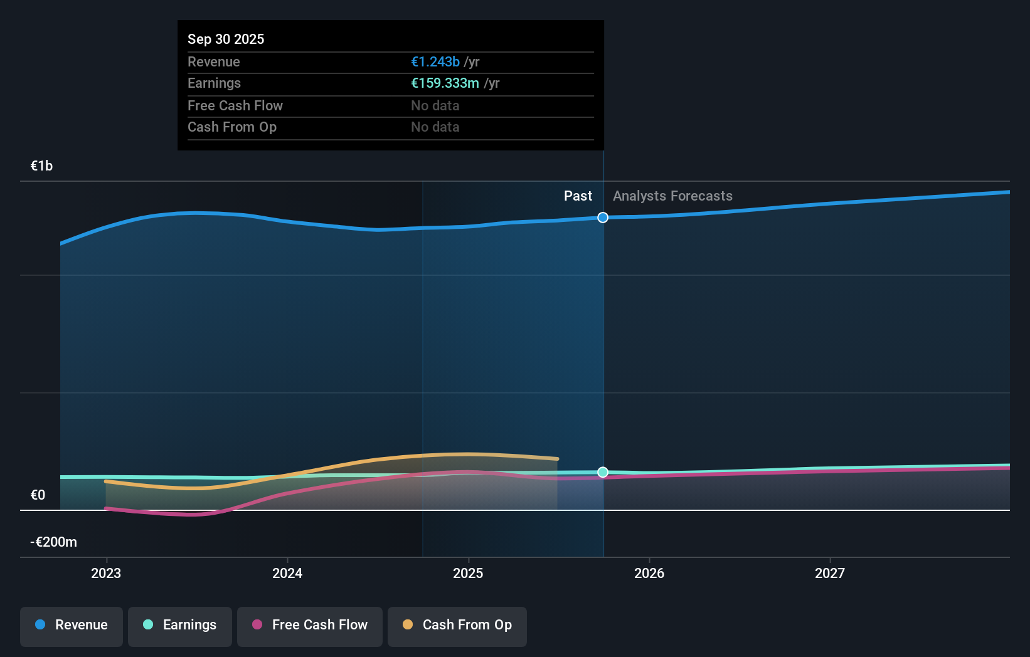Click the €1.243b revenue value in tooltip

click(x=435, y=62)
